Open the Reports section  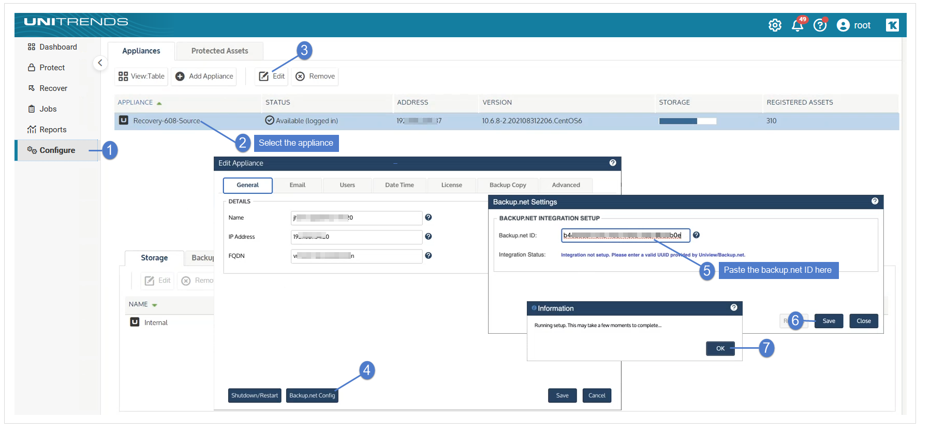47,130
